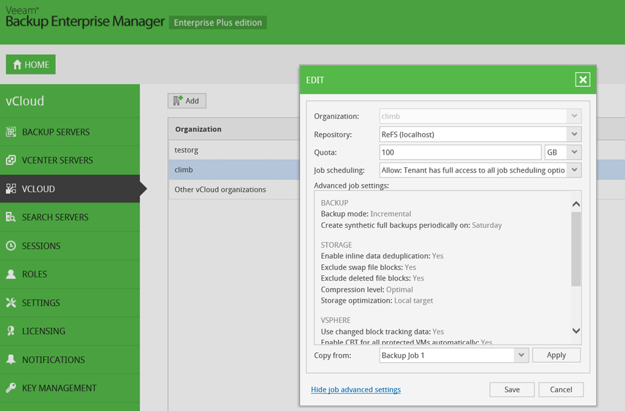The width and height of the screenshot is (625, 411).
Task: Select the testorg organization row
Action: pos(234,150)
